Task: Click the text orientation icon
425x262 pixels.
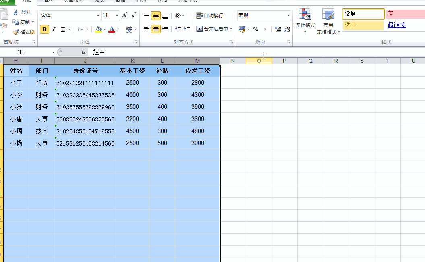Action: 178,16
